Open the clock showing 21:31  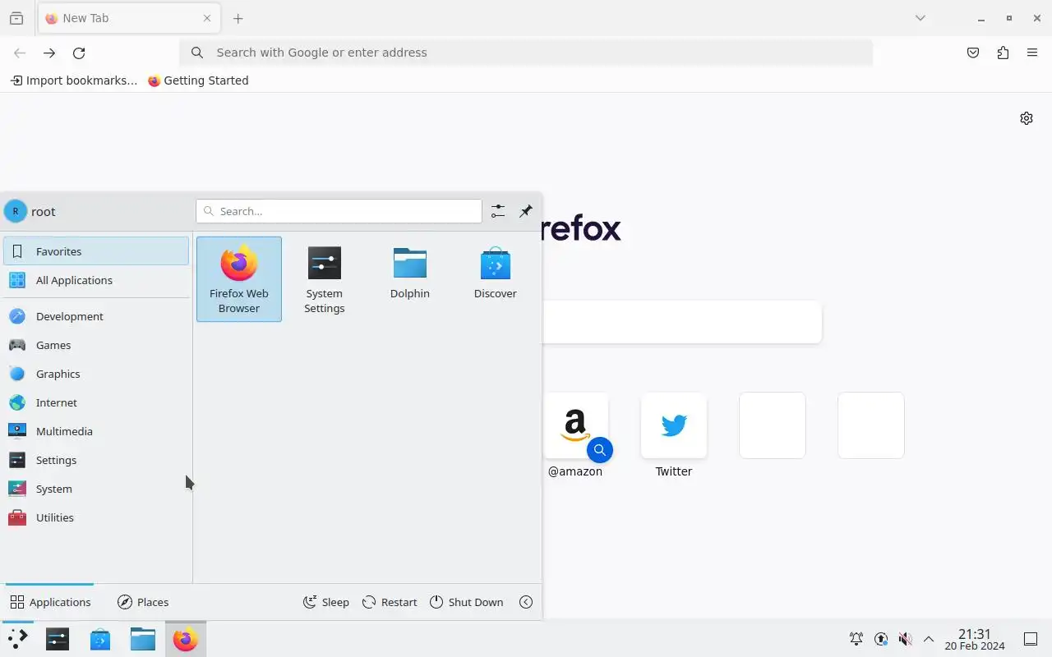[x=975, y=639]
